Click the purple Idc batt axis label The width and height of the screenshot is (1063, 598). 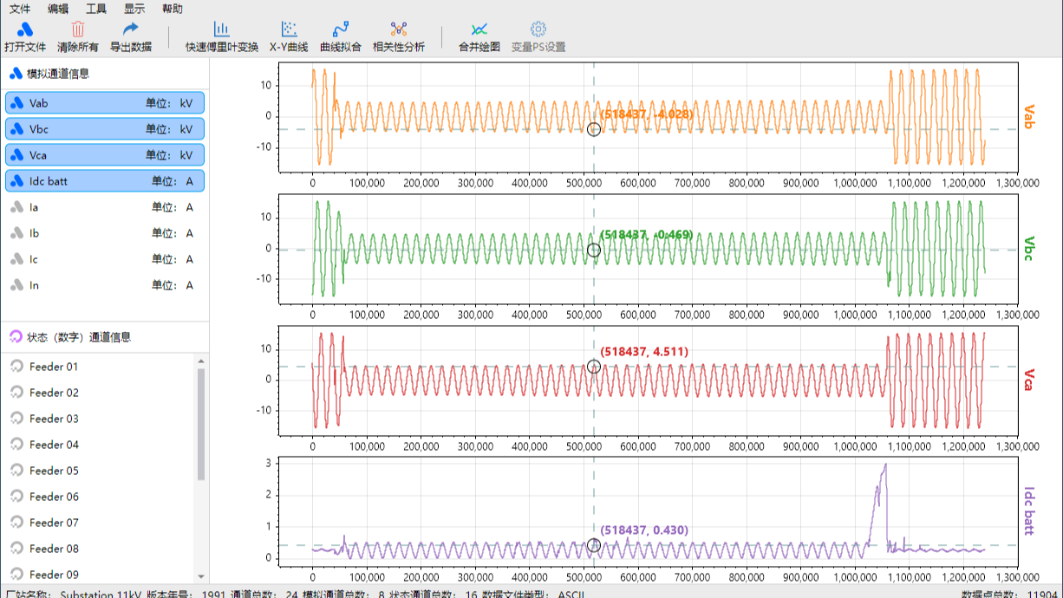1029,510
